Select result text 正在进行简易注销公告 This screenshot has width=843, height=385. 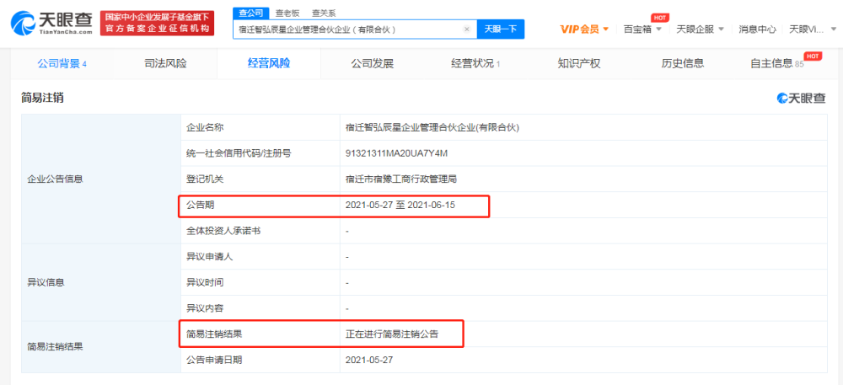[x=392, y=334]
